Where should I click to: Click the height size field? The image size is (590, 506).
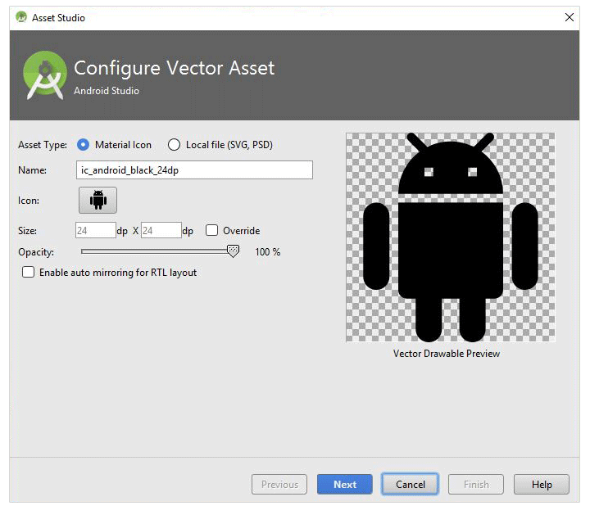click(161, 230)
